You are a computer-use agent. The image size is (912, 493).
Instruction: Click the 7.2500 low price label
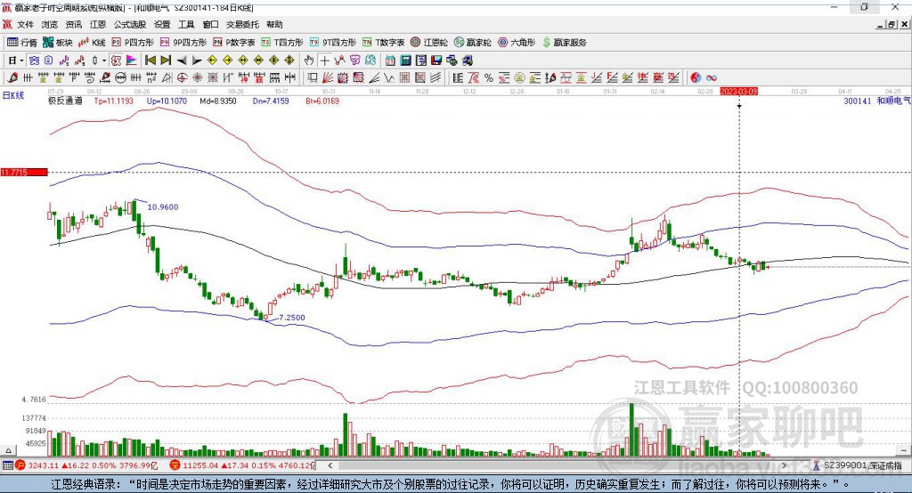292,318
